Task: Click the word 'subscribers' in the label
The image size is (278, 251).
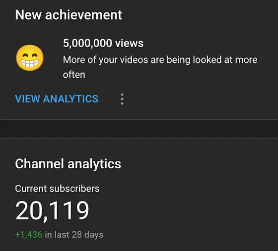Action: click(x=74, y=189)
